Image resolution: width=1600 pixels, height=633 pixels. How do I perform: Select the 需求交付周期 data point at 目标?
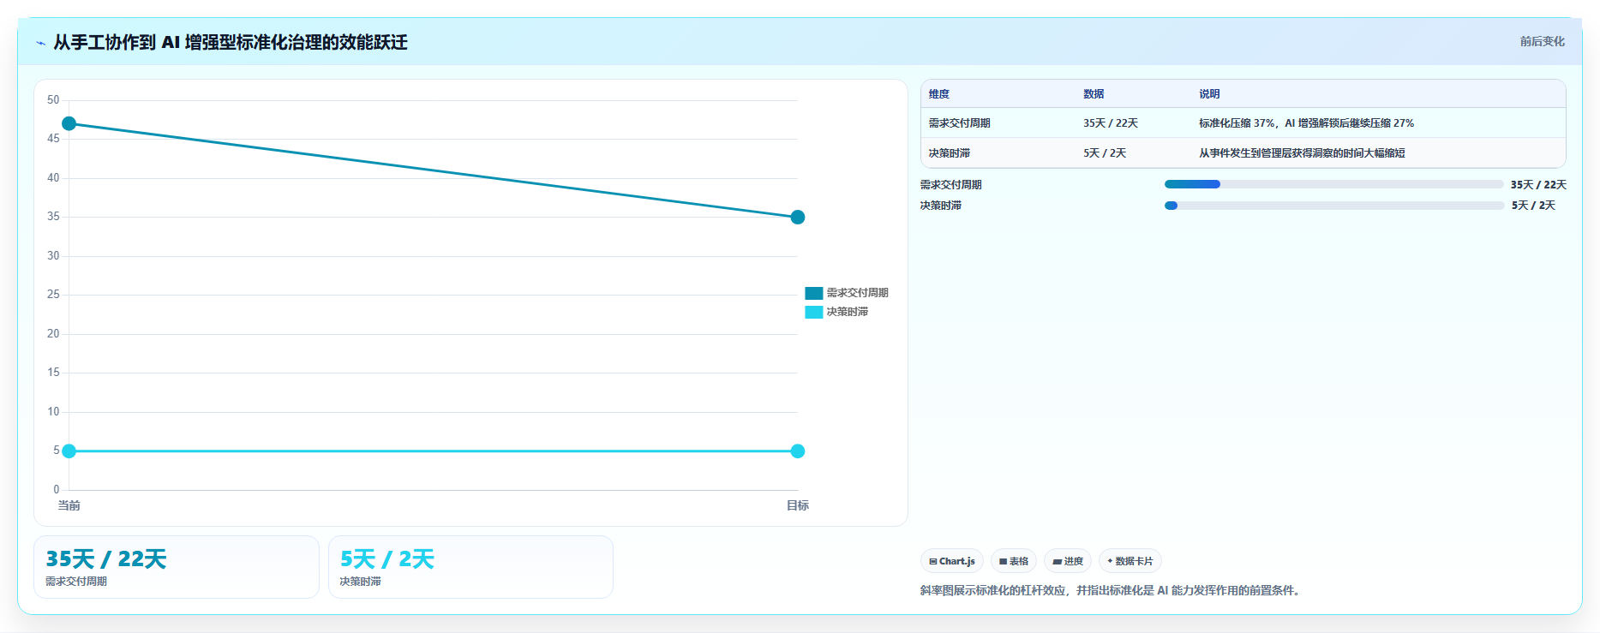pyautogui.click(x=798, y=218)
